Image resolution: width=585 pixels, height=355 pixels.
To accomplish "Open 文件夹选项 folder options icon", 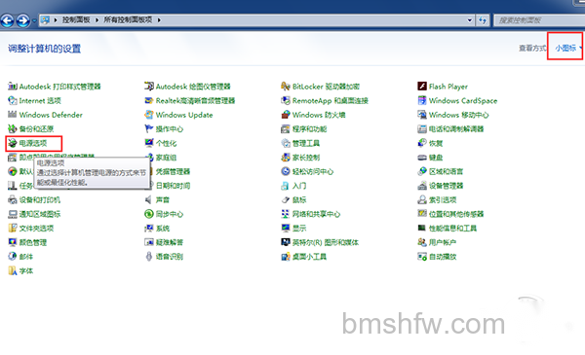I will point(13,229).
